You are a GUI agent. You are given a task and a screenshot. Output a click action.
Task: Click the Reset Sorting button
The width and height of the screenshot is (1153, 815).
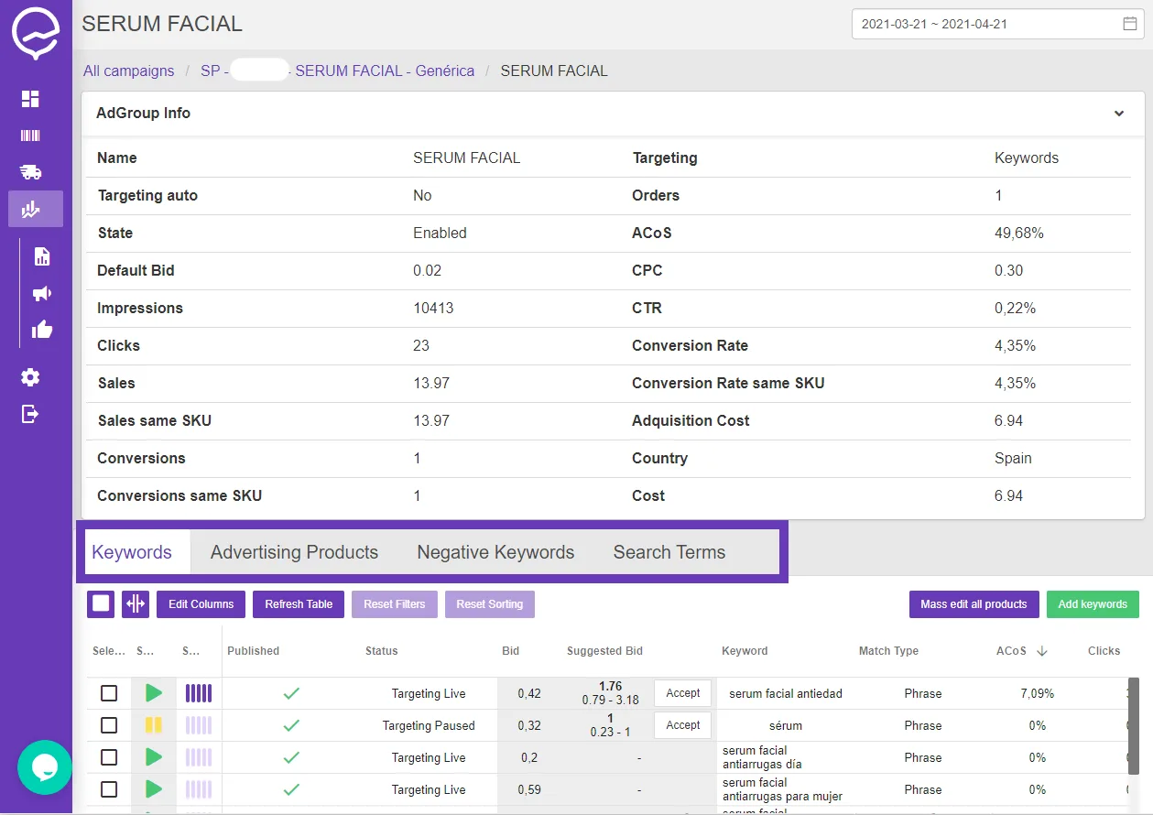click(490, 604)
